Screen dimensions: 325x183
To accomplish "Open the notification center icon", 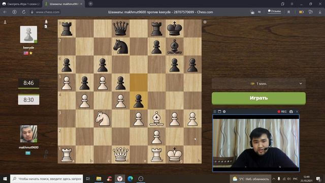I will pyautogui.click(x=318, y=179).
